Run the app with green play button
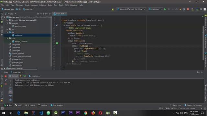The image size is (207, 116). tap(165, 9)
